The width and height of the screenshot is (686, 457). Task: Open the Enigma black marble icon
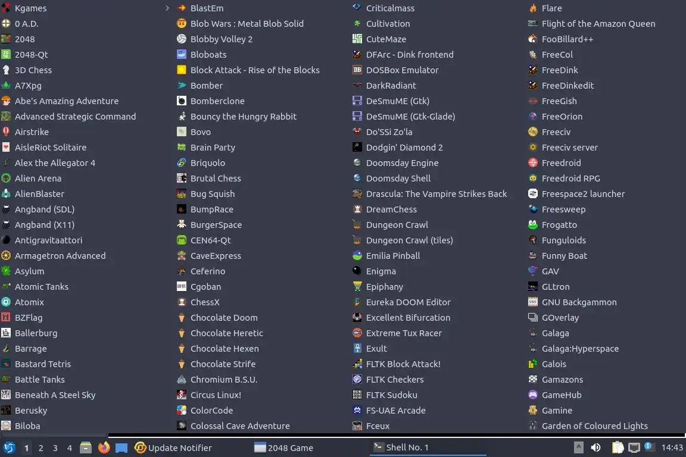[357, 271]
